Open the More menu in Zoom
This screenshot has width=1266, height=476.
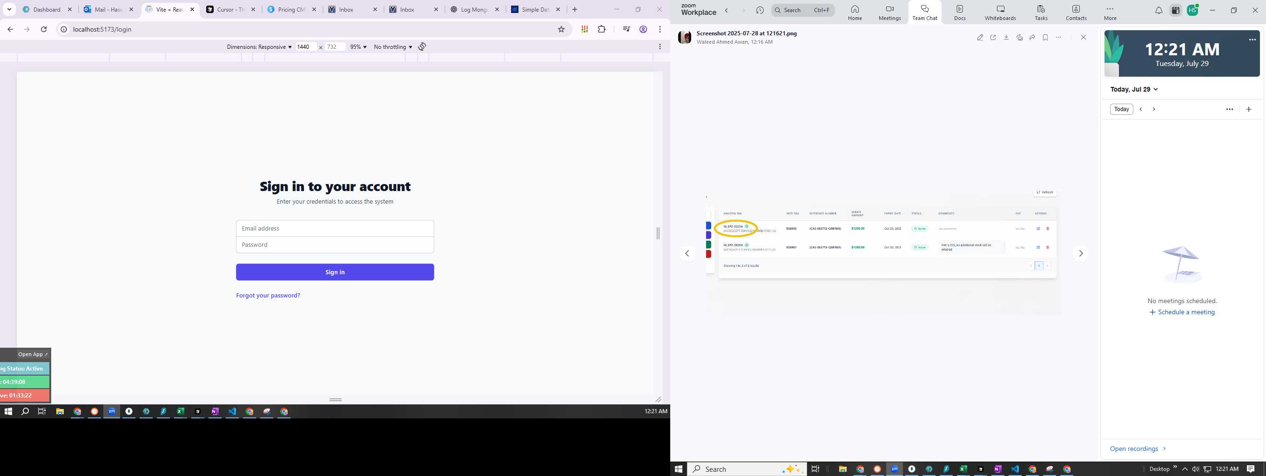pos(1110,13)
